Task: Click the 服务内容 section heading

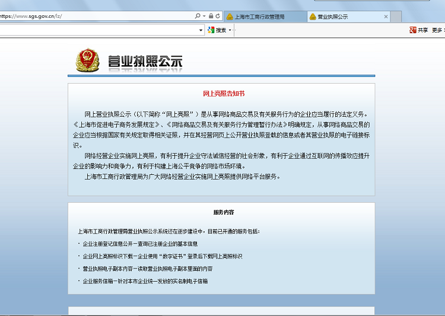Action: point(224,212)
